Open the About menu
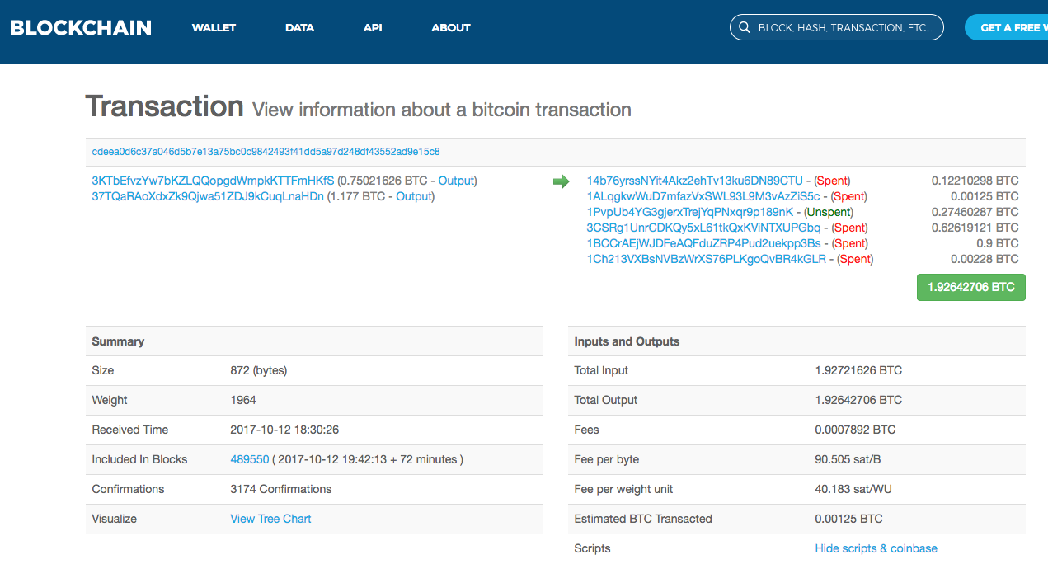 pyautogui.click(x=450, y=27)
